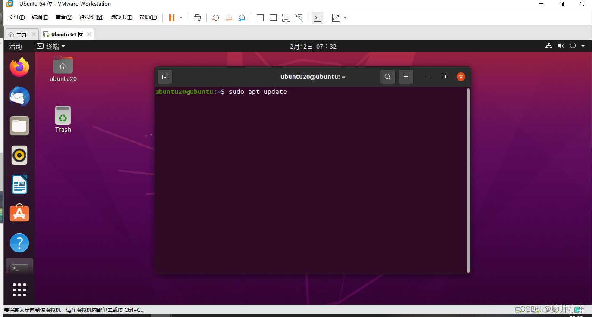Screen dimensions: 592x317
Task: Switch to Unity mode
Action: 299,18
